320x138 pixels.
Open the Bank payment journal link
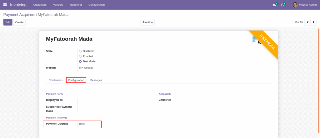pyautogui.click(x=82, y=124)
